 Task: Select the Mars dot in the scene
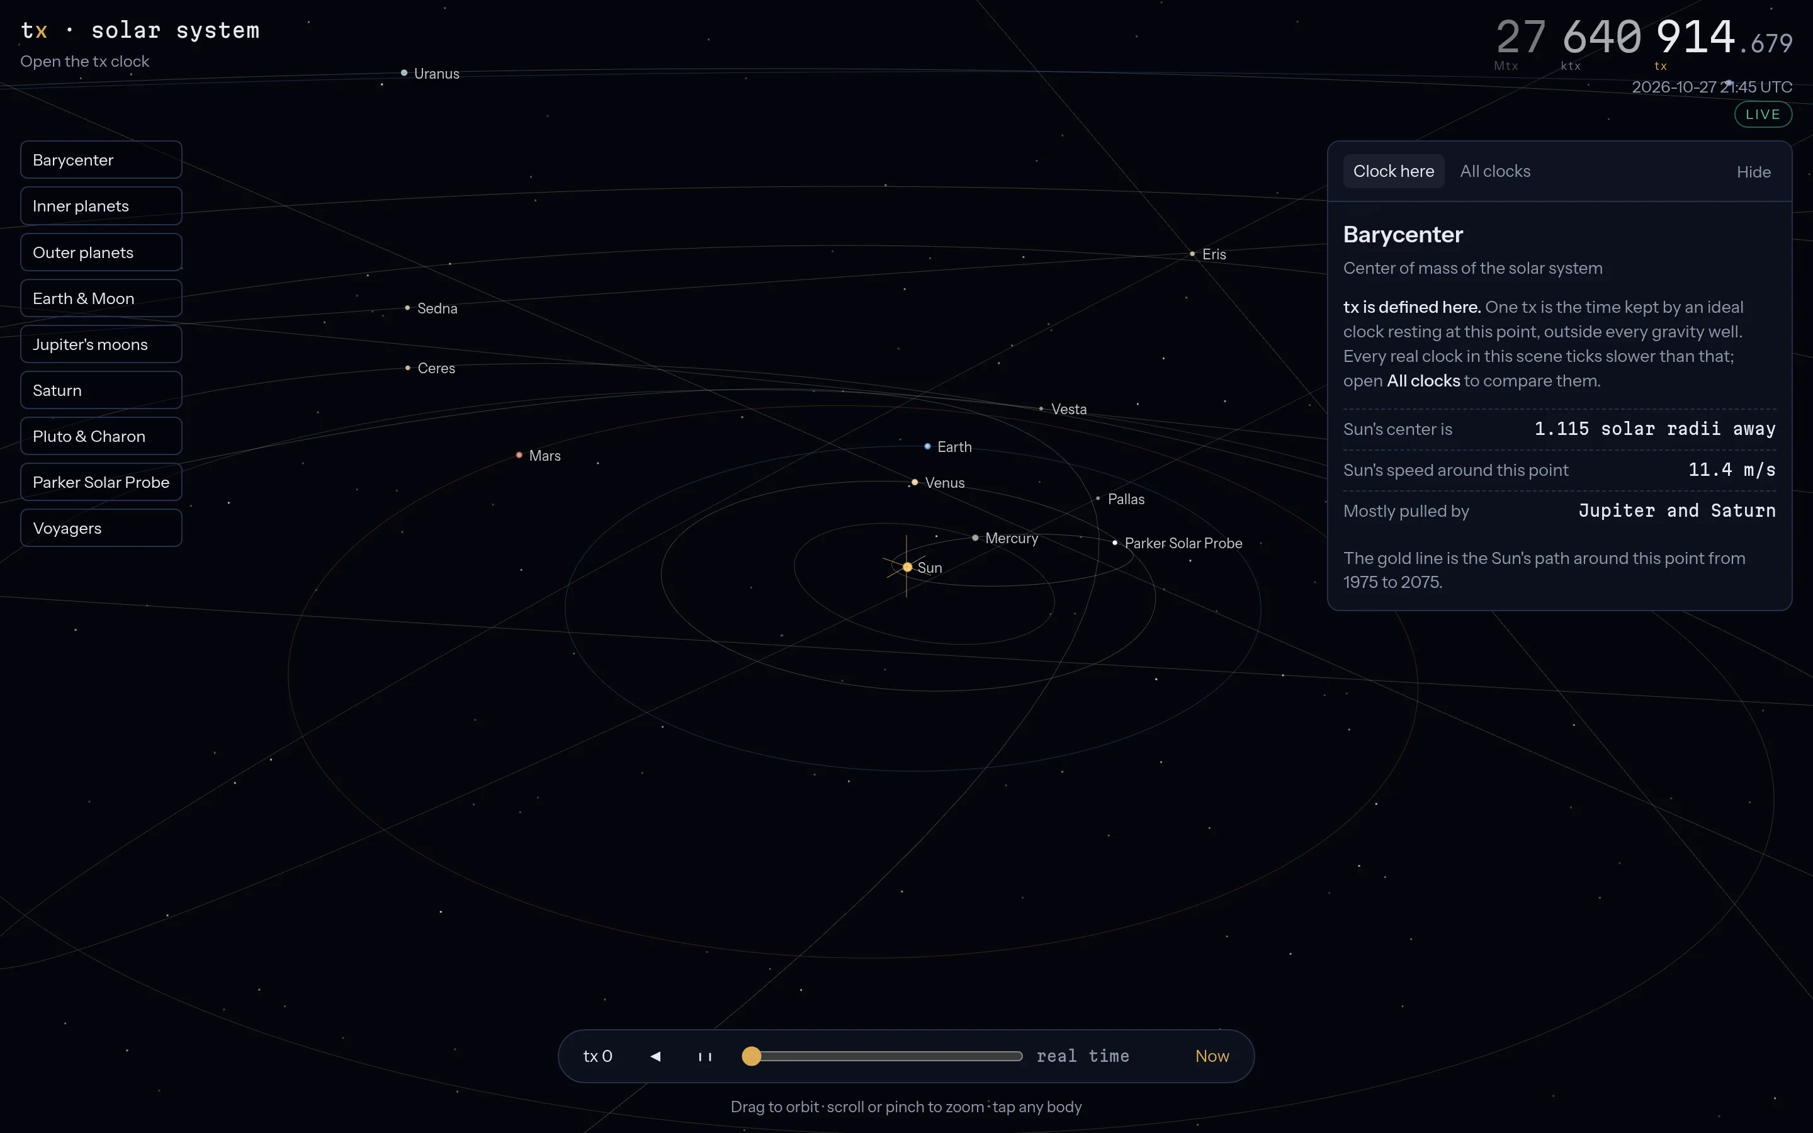point(519,455)
